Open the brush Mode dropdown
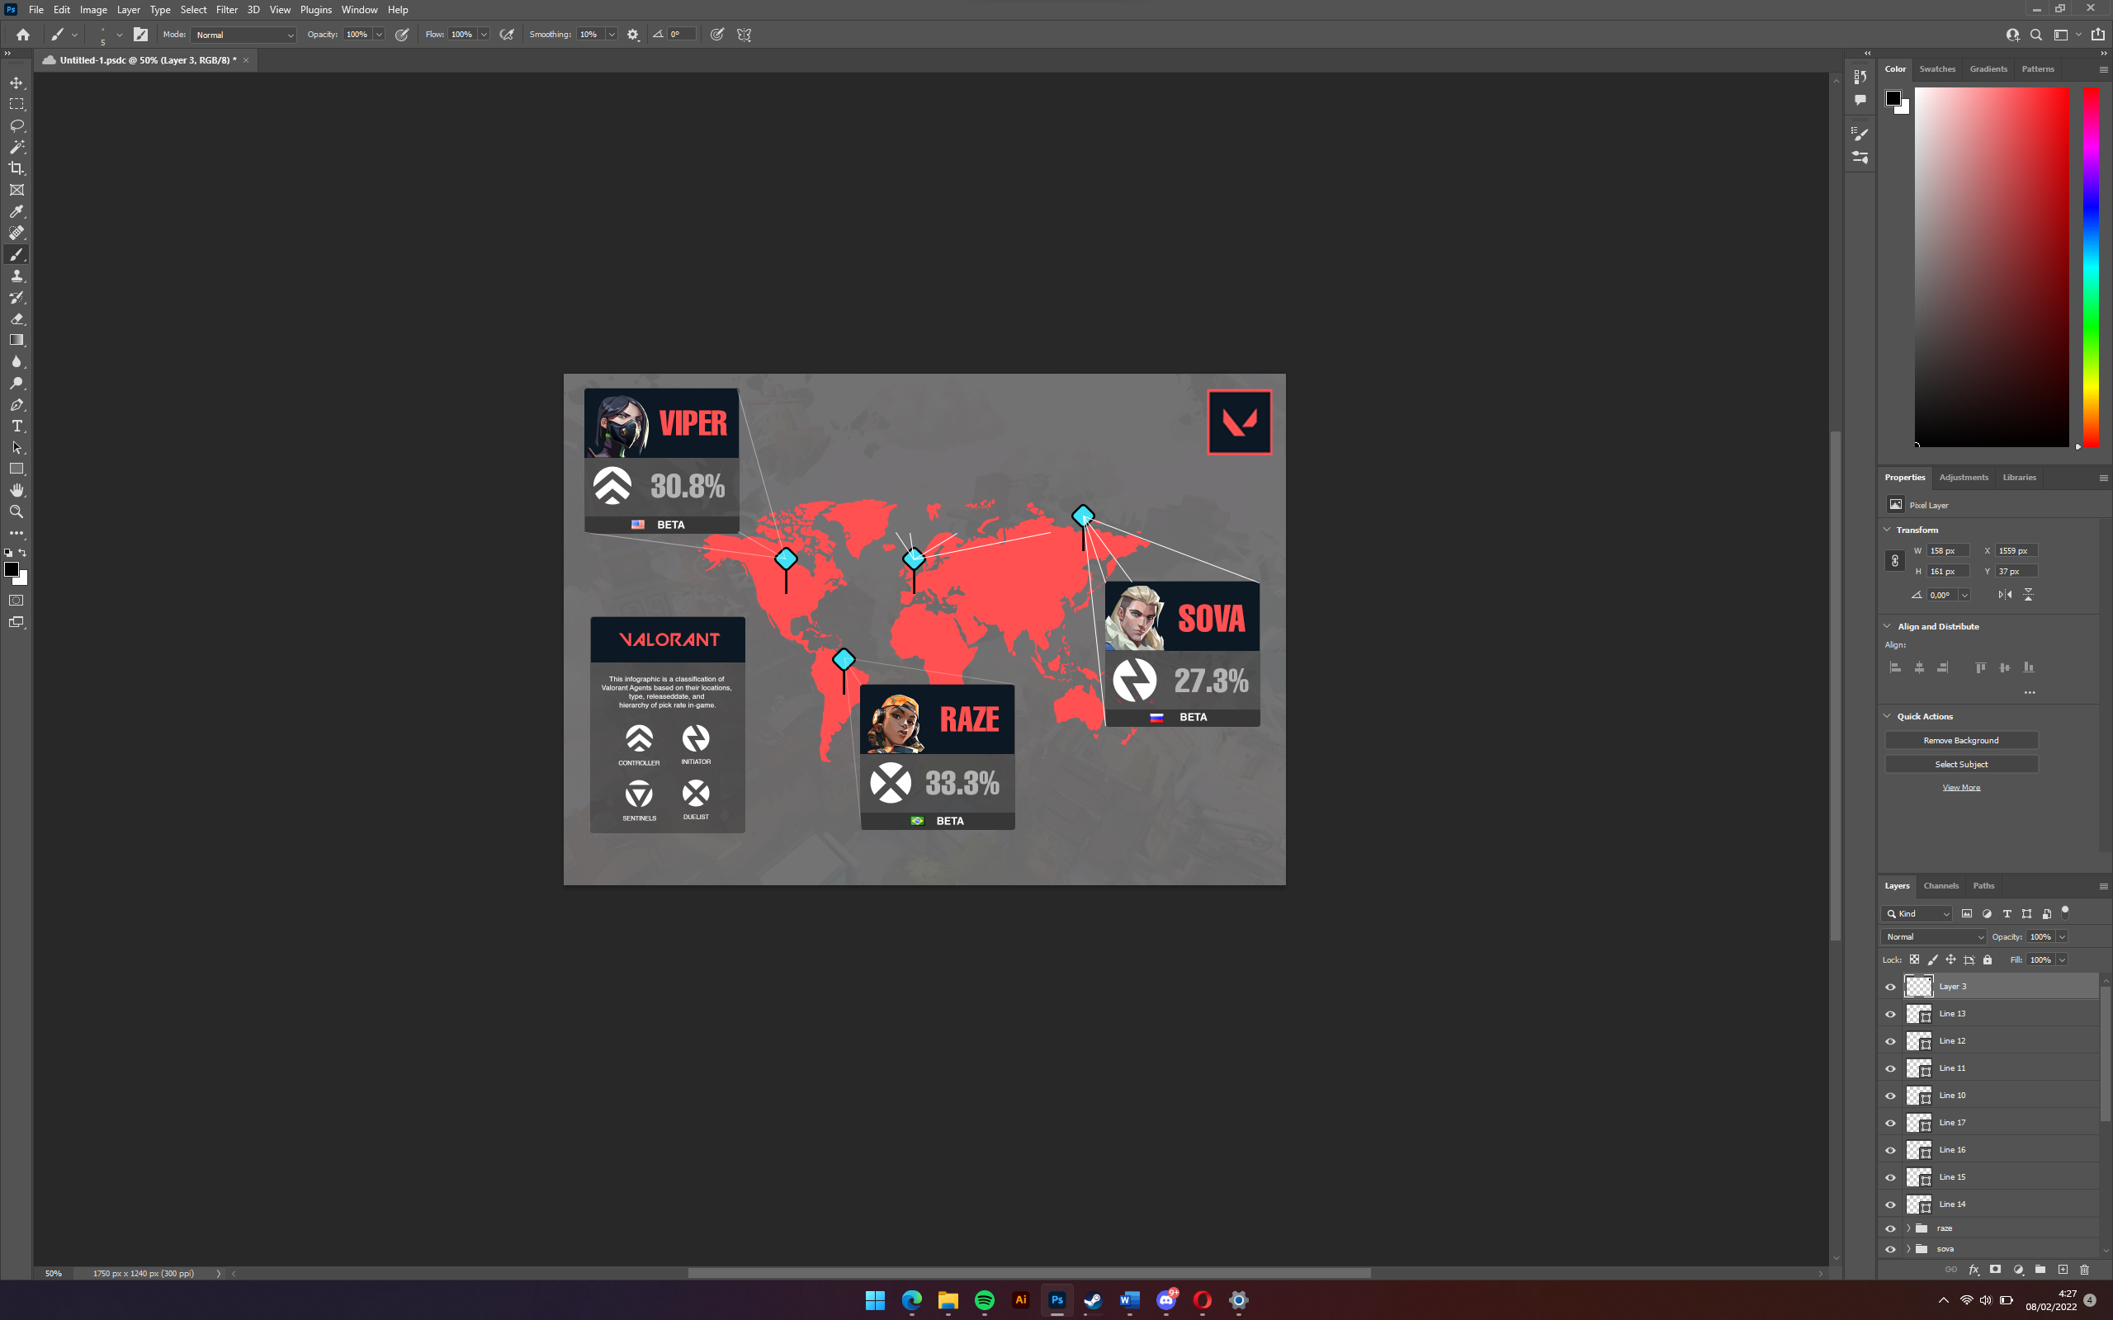Image resolution: width=2113 pixels, height=1320 pixels. [243, 35]
